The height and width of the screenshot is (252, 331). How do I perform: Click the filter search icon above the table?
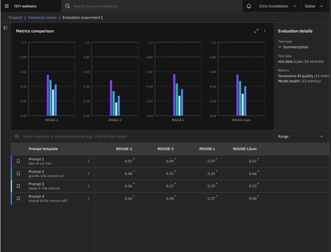(x=17, y=136)
